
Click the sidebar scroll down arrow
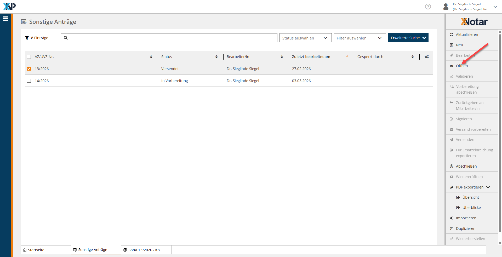pyautogui.click(x=500, y=243)
